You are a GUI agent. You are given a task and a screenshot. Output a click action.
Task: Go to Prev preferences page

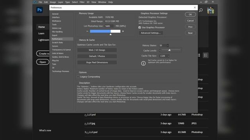(x=190, y=27)
